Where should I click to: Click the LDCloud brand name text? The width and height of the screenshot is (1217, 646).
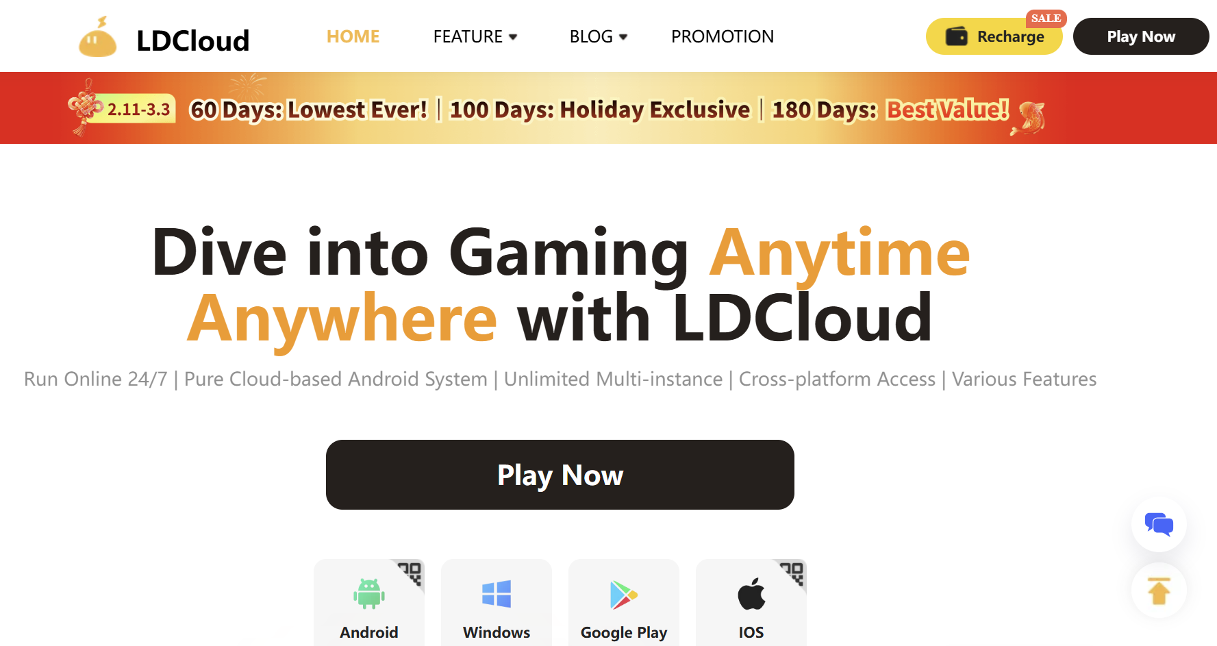tap(193, 40)
